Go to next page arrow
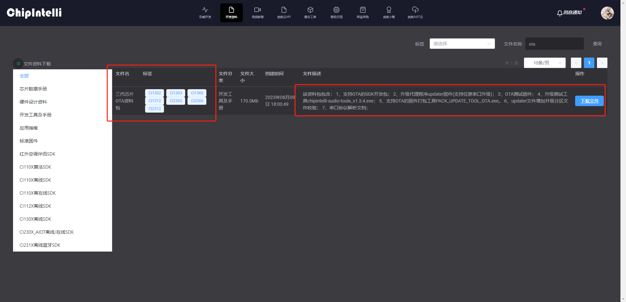This screenshot has height=302, width=626. 602,63
